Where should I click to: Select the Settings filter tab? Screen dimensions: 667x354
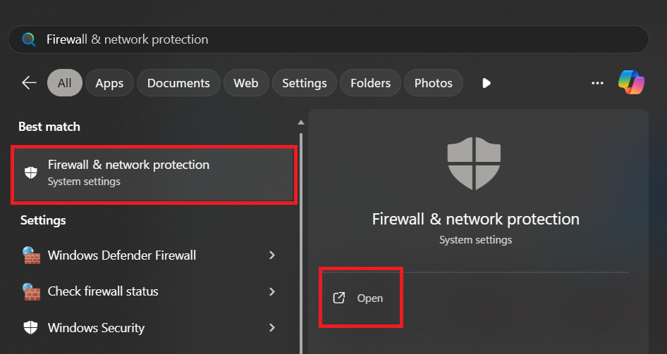coord(304,83)
